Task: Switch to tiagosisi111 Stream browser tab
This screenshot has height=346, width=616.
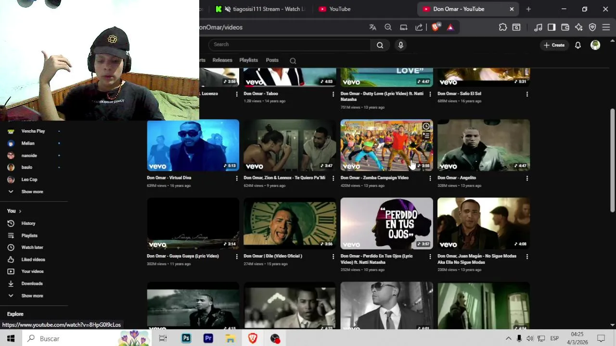Action: (260, 9)
